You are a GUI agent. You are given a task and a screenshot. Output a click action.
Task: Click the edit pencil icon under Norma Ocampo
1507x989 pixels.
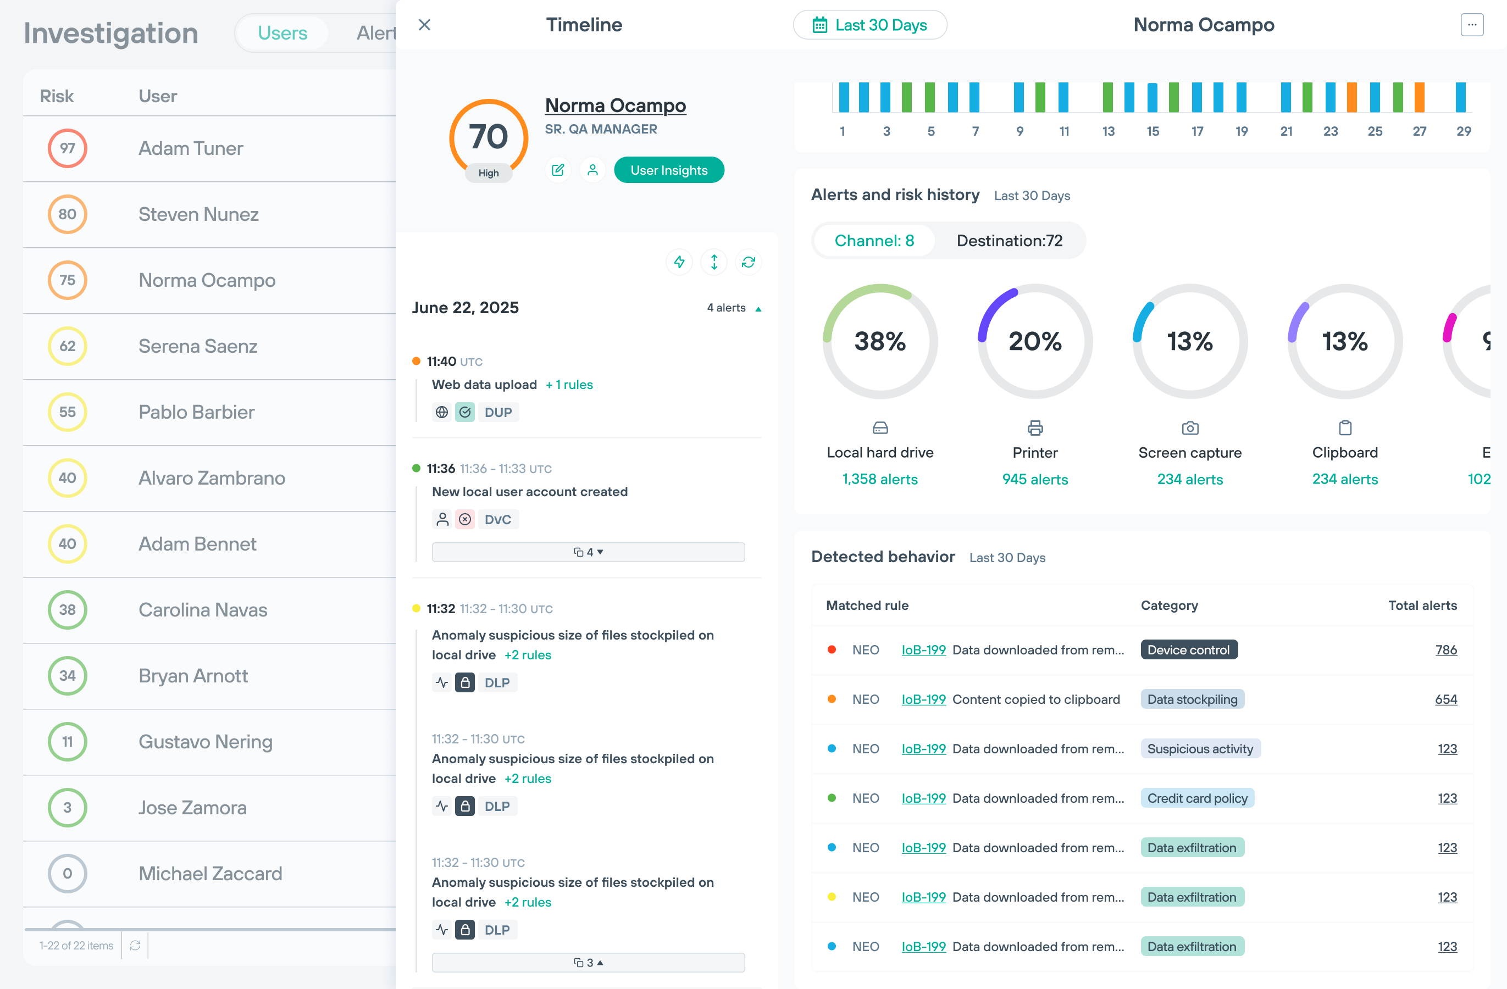point(558,170)
